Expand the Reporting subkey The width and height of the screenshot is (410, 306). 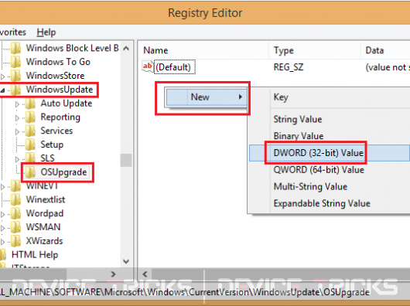[17, 118]
